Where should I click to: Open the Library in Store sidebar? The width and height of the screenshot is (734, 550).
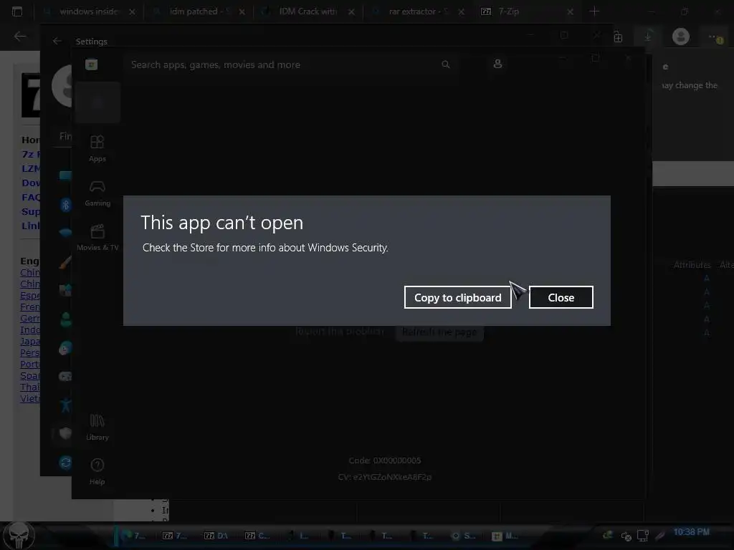97,427
